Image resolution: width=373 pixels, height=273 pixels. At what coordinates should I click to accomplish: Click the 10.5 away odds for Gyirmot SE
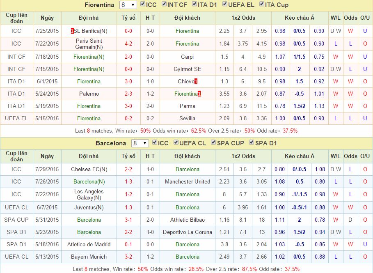(x=262, y=69)
